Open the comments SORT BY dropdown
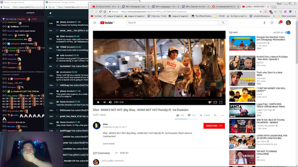298x167 pixels. (x=122, y=153)
